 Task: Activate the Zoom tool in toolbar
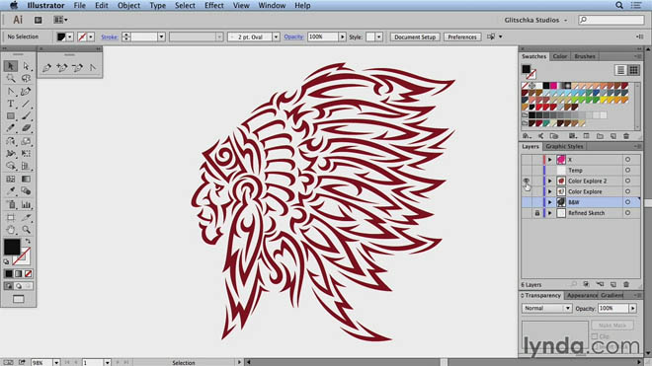click(x=27, y=229)
